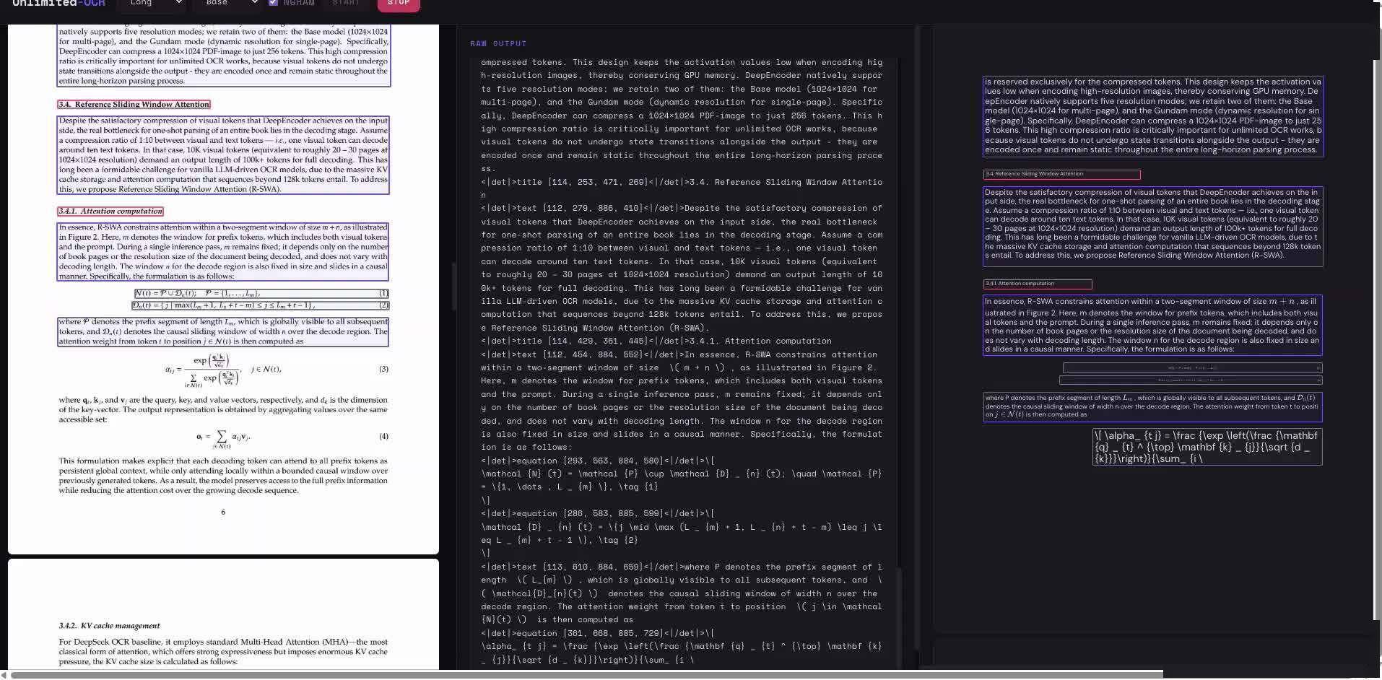Viewport: 1382px width, 680px height.
Task: Click the vertical scrollbar at the right edge
Action: coord(1378,339)
